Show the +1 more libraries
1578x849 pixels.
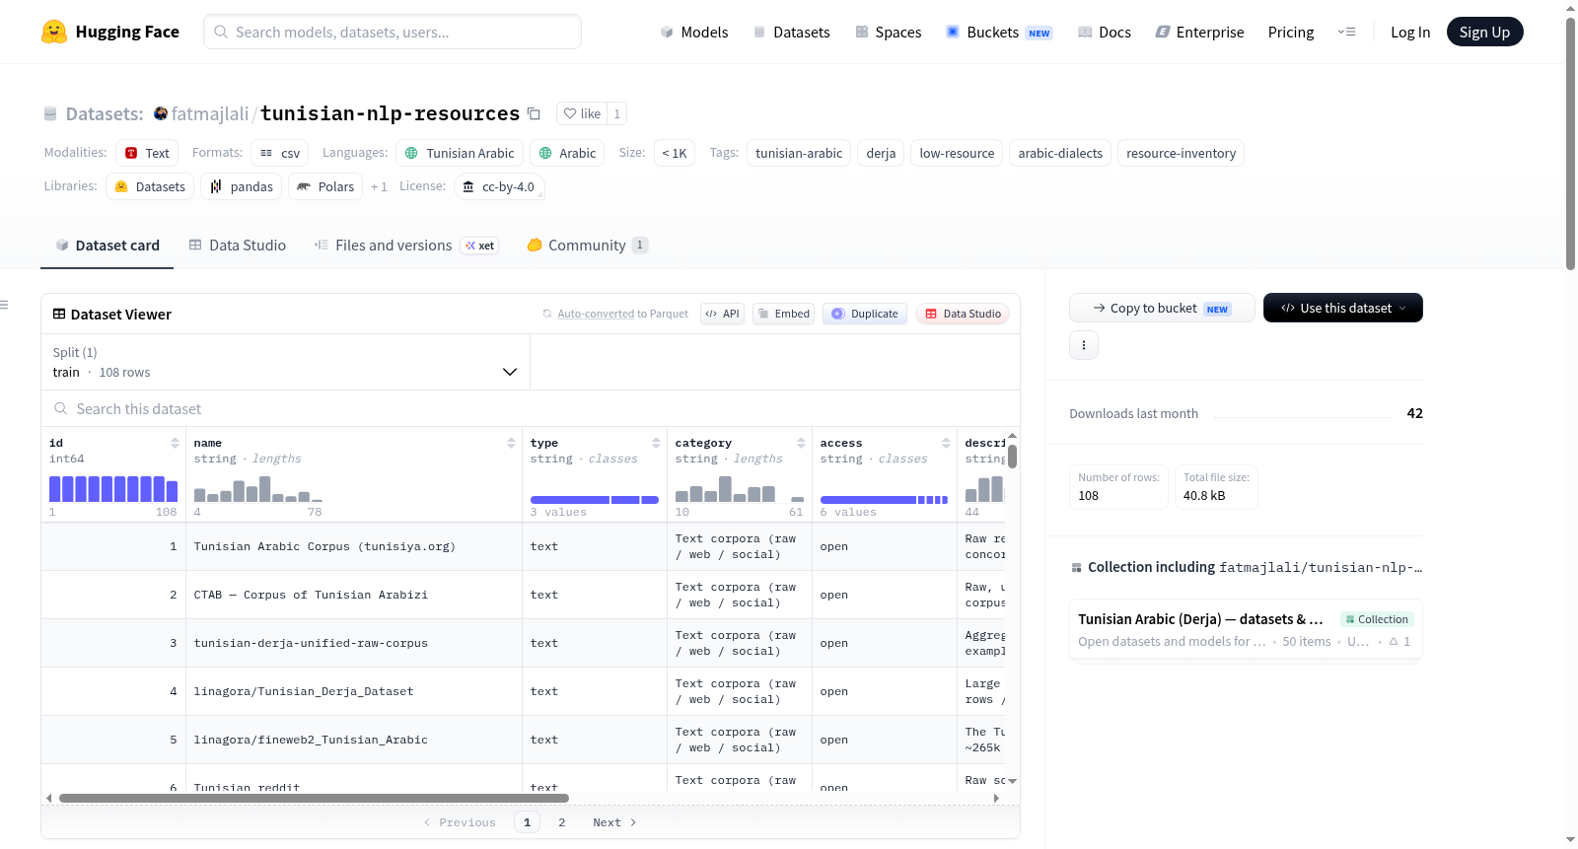click(379, 186)
